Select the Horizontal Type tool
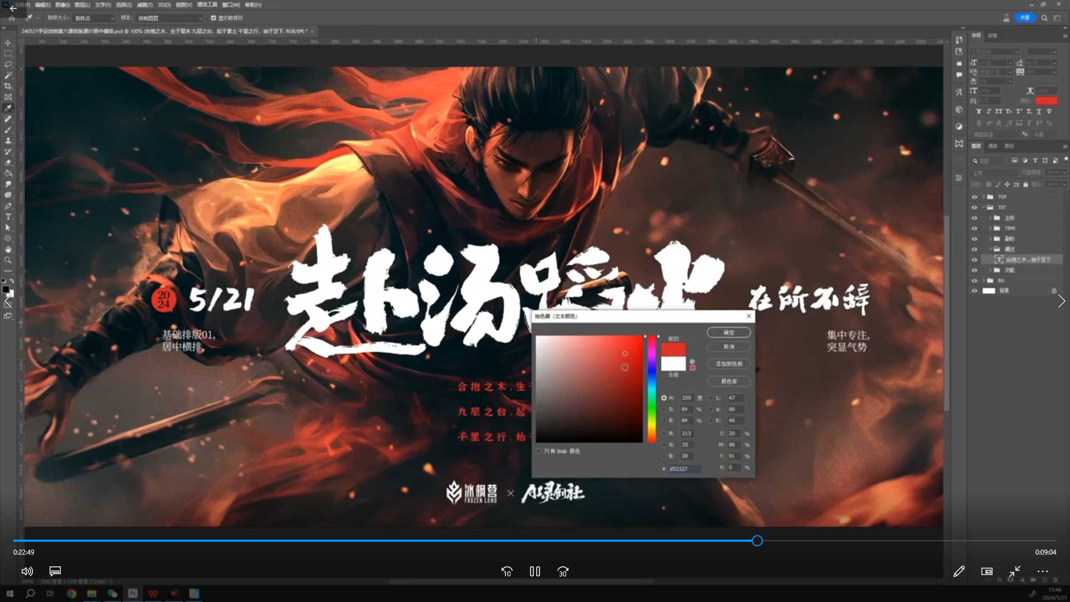 click(8, 217)
